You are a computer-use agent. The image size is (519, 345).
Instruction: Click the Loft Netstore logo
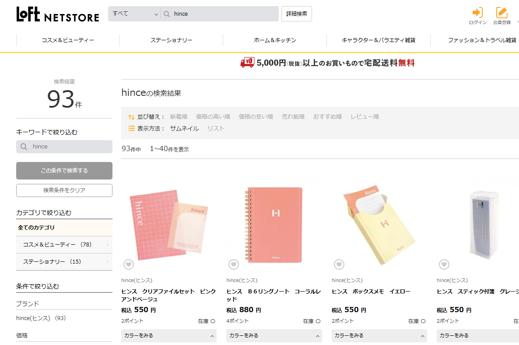pyautogui.click(x=58, y=14)
